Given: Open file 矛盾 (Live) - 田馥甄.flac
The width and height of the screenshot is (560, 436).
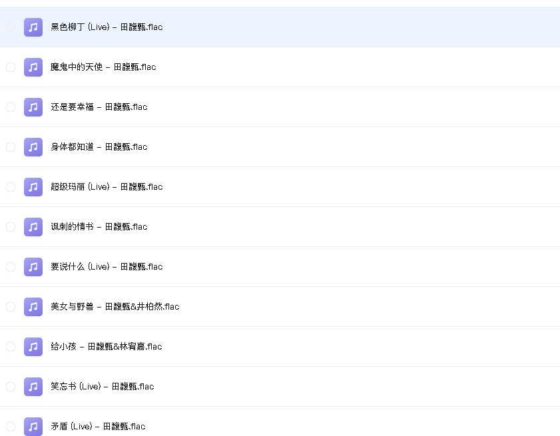Looking at the screenshot, I should tap(98, 427).
